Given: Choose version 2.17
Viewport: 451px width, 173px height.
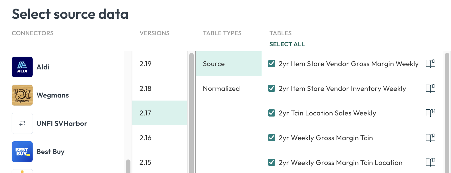Looking at the screenshot, I should [x=160, y=113].
